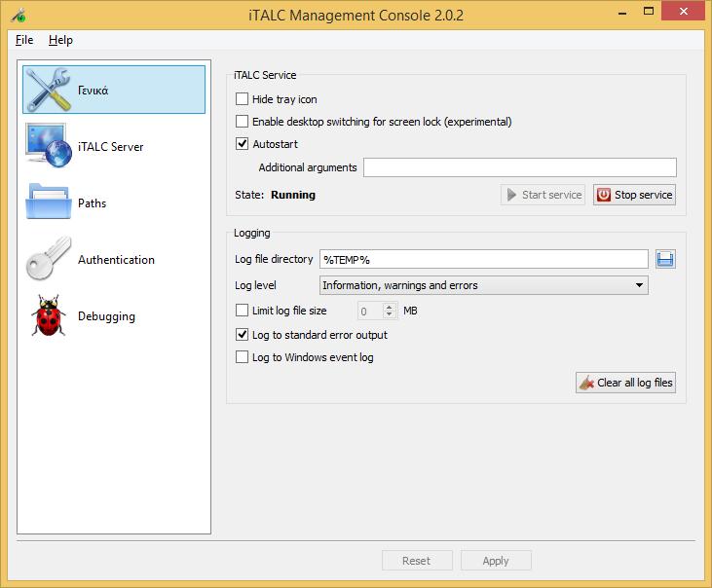Uncheck the Autostart option
This screenshot has width=712, height=588.
coord(242,144)
